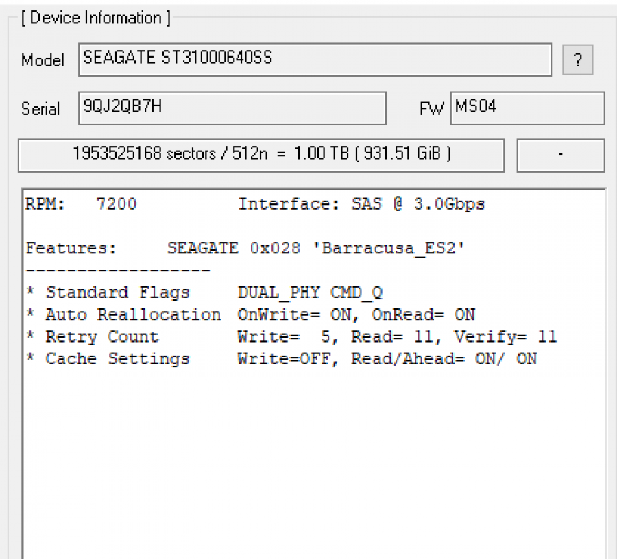
Task: Click the Model label
Action: 43,60
